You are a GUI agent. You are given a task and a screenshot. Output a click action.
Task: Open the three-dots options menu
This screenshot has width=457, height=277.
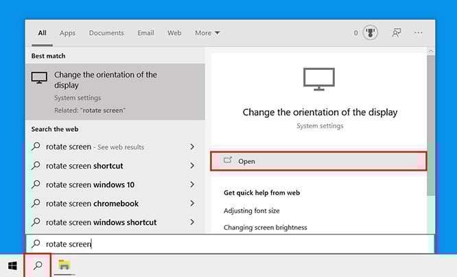(x=419, y=33)
